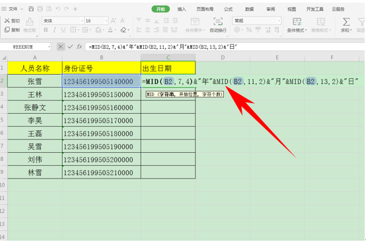The image size is (366, 242).
Task: Switch to the 审阅 (Review) tab
Action: pyautogui.click(x=270, y=9)
